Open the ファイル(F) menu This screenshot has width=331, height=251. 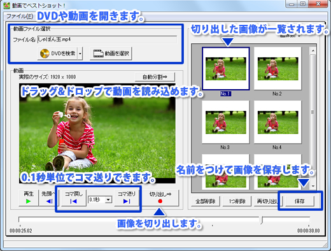coord(20,16)
